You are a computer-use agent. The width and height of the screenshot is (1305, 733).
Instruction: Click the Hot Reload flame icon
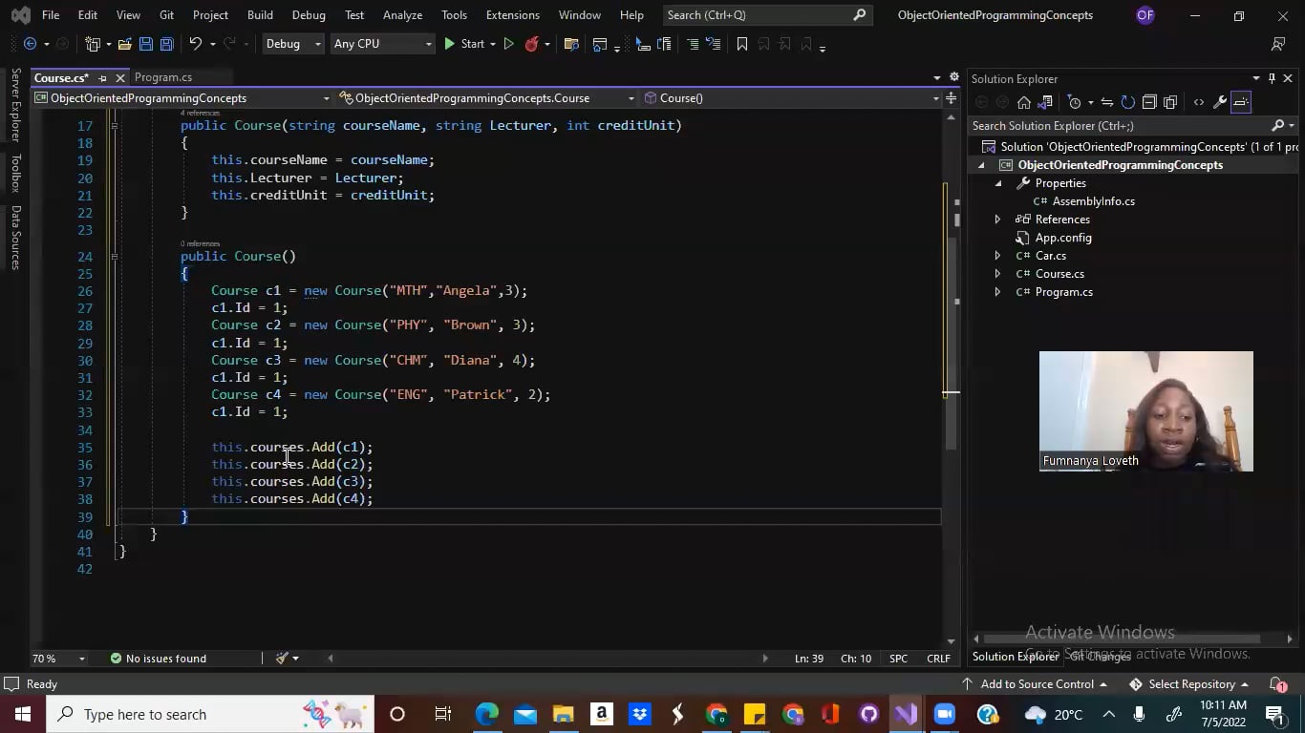click(532, 44)
